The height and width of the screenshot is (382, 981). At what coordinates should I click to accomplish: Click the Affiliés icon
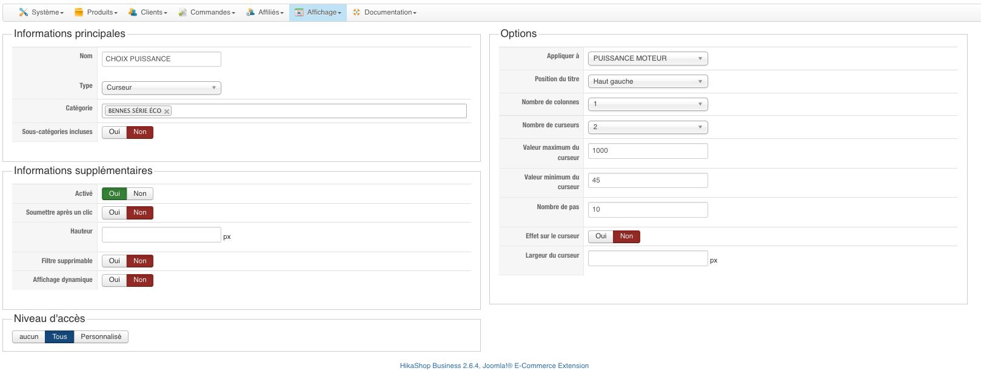[250, 12]
